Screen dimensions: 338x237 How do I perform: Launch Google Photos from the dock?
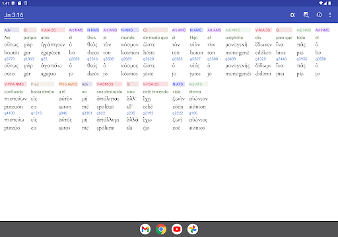[193, 229]
